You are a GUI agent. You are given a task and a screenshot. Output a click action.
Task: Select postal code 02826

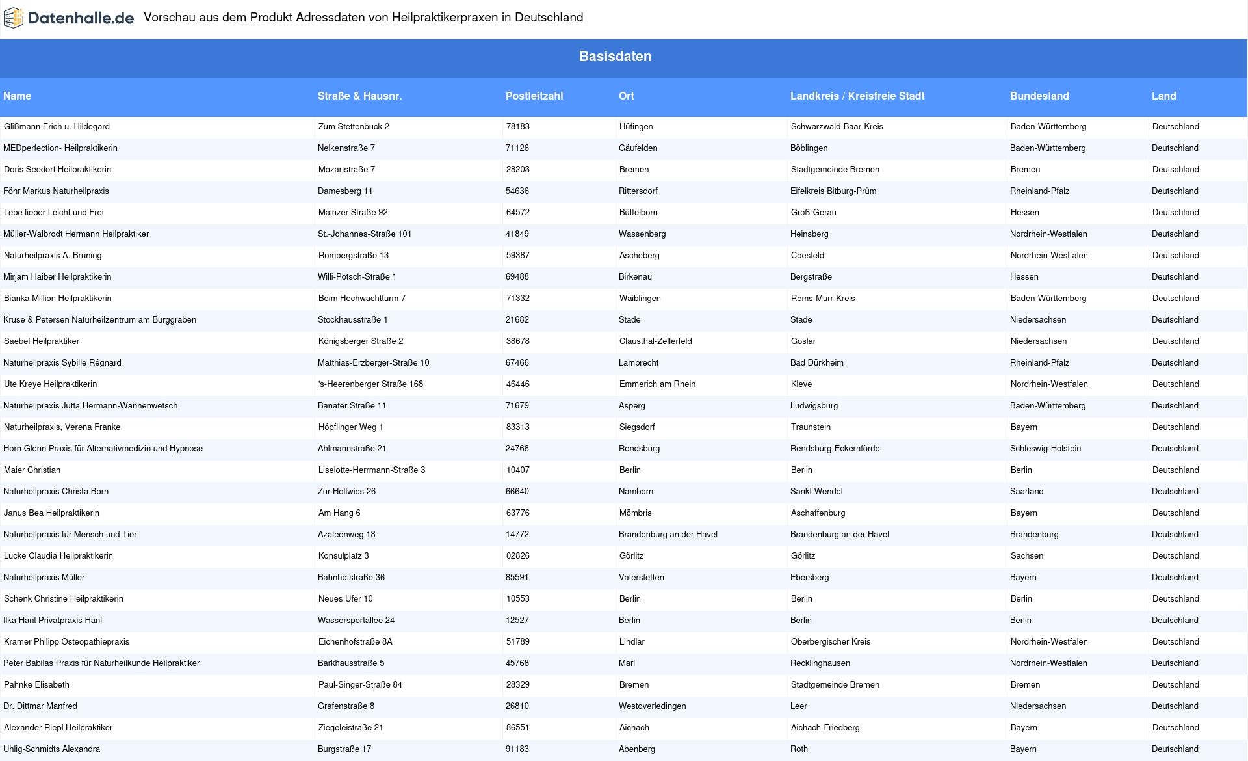coord(518,556)
